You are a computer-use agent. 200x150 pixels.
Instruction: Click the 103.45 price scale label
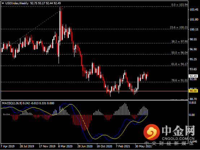click(194, 9)
